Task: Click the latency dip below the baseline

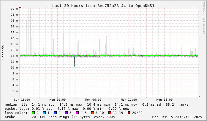Action: click(74, 63)
